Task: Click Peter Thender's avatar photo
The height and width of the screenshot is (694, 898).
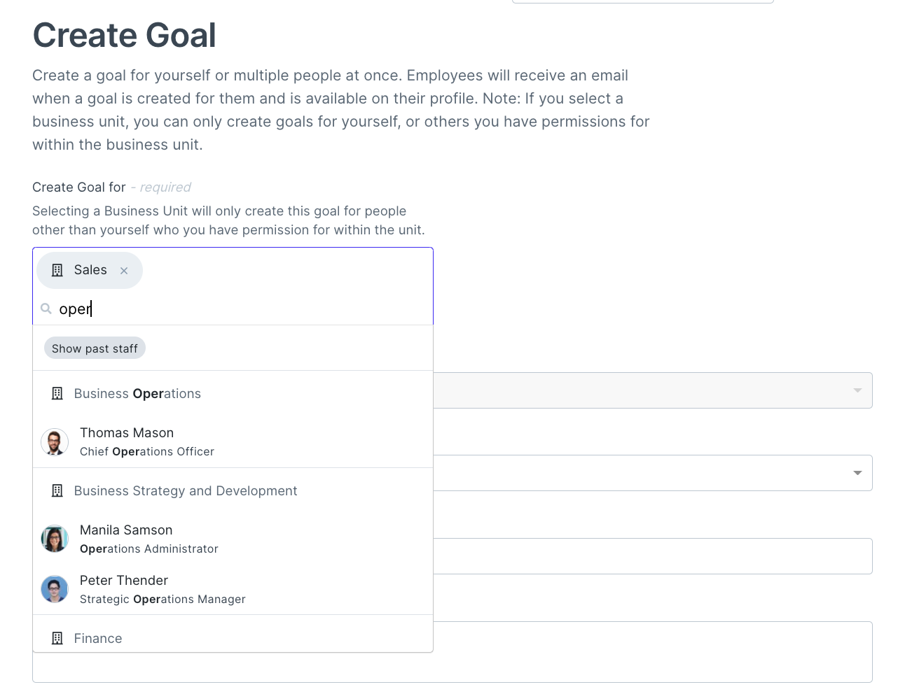Action: click(x=55, y=589)
